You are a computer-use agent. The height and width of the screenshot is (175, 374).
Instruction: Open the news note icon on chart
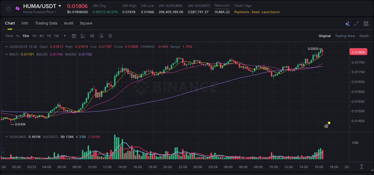326,126
